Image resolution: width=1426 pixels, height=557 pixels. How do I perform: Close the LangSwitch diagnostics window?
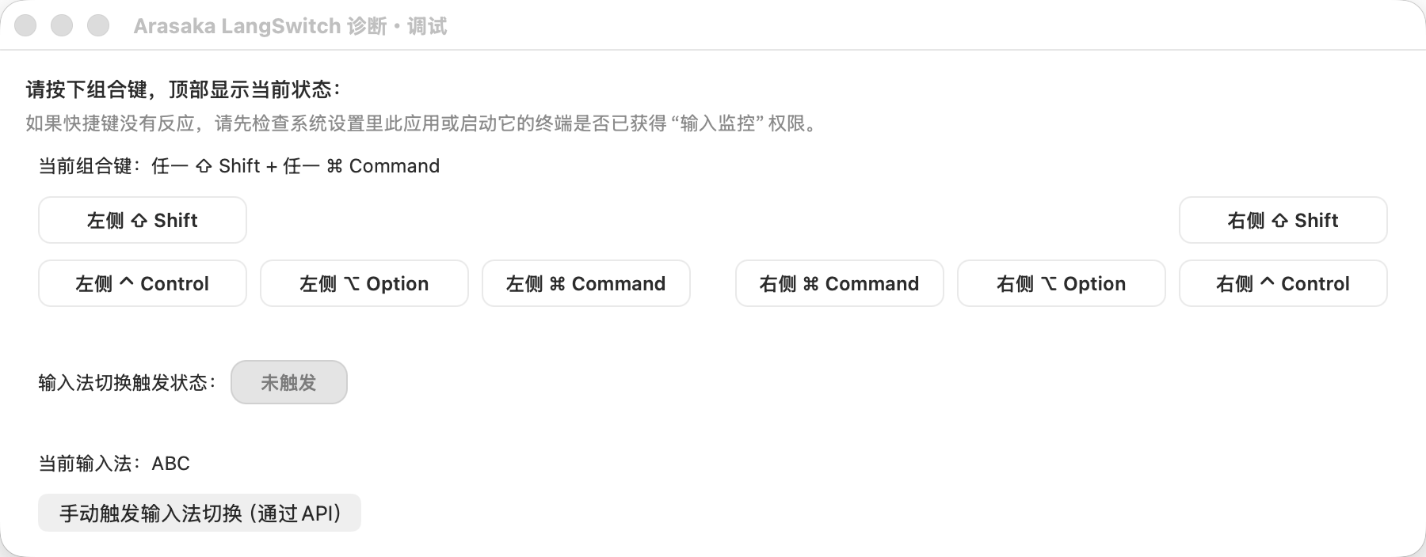[x=26, y=26]
